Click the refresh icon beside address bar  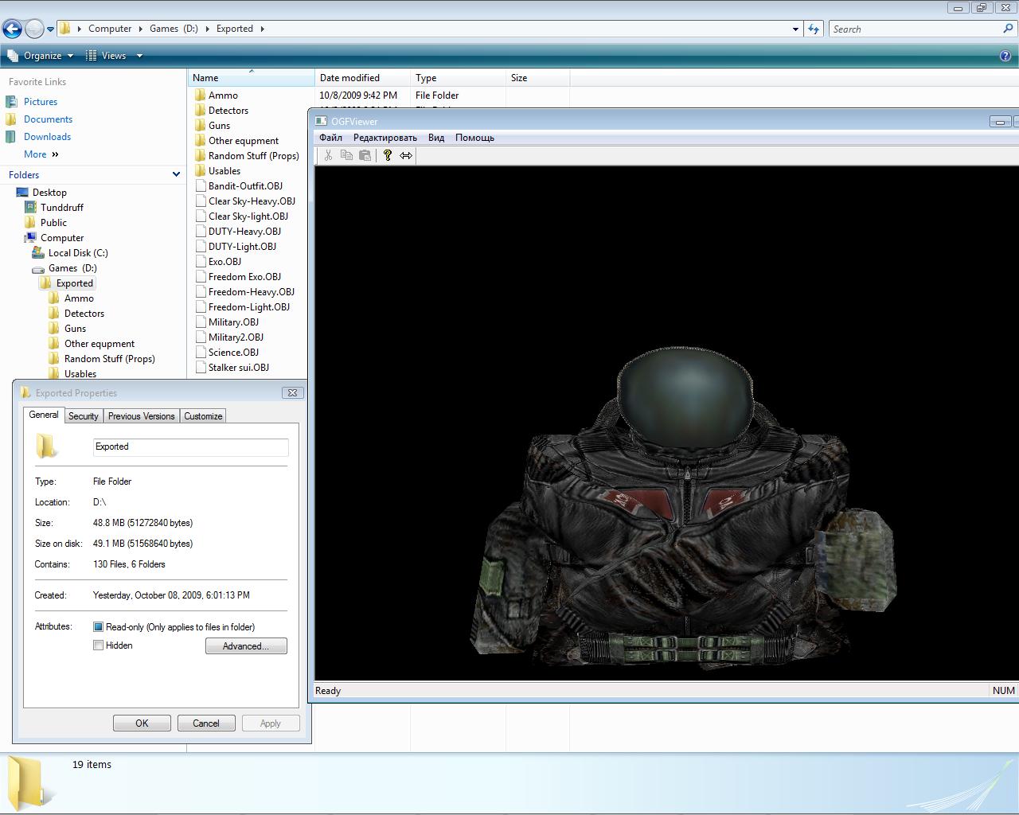(x=813, y=29)
